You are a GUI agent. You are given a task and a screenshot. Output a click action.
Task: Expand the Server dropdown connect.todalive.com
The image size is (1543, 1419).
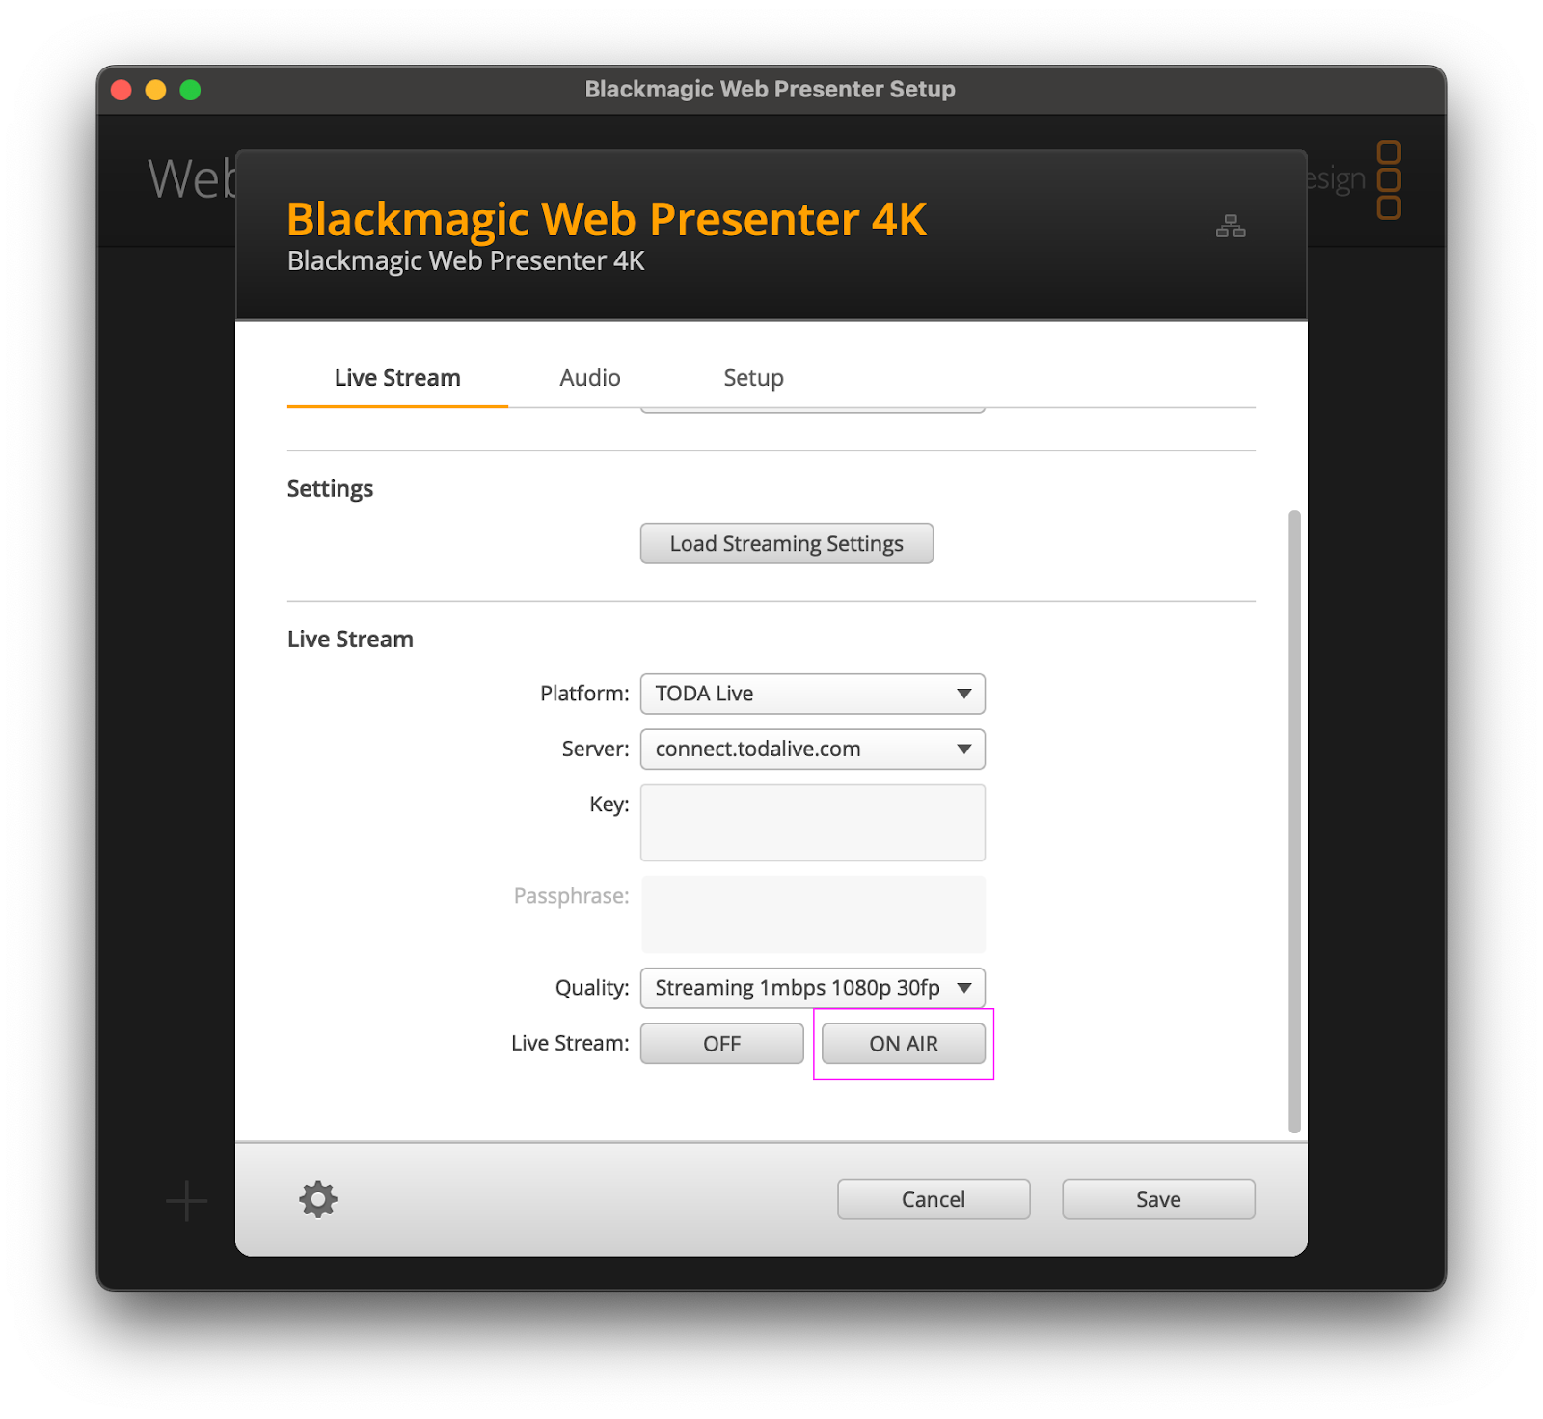click(813, 749)
